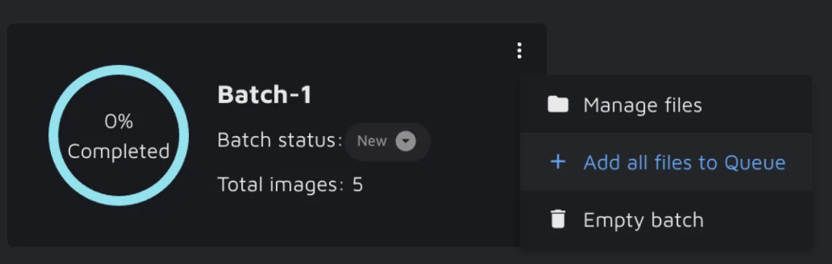Click the plus icon for adding files to Queue
832x264 pixels.
(x=557, y=162)
